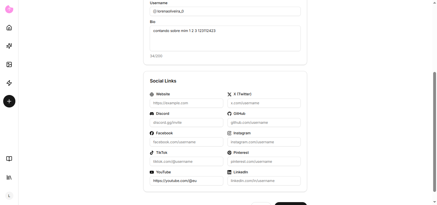Open the sparkles AI icon in sidebar

[9, 46]
